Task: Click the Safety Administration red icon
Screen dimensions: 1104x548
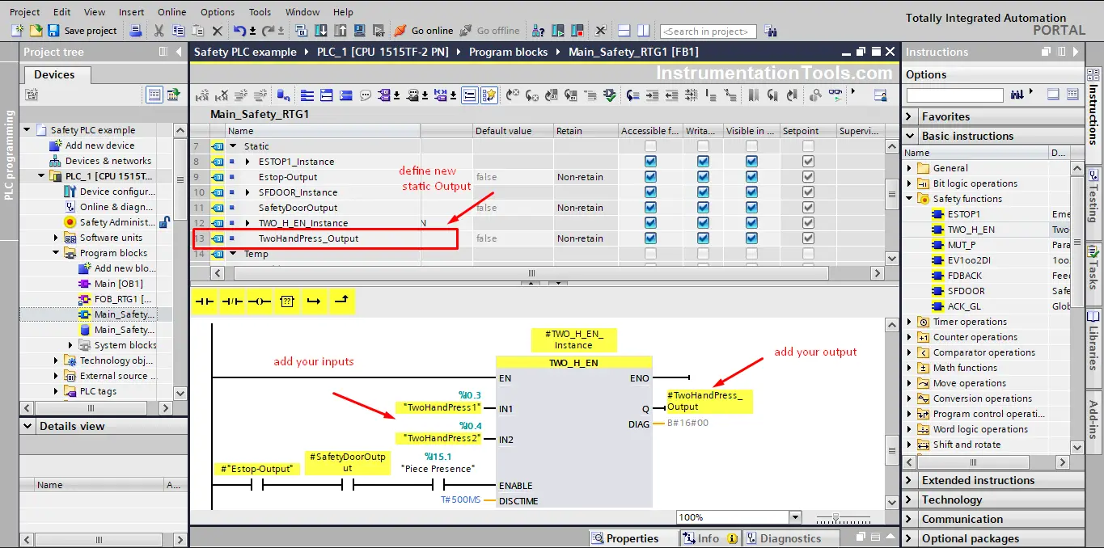Action: [x=70, y=222]
